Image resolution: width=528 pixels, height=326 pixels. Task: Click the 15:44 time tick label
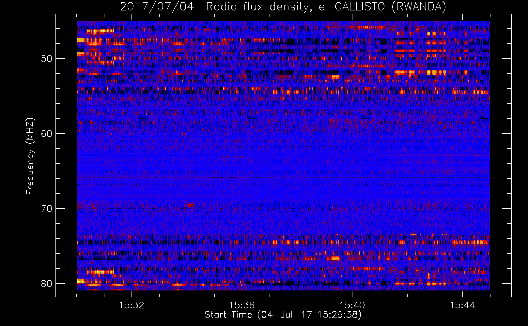point(462,305)
